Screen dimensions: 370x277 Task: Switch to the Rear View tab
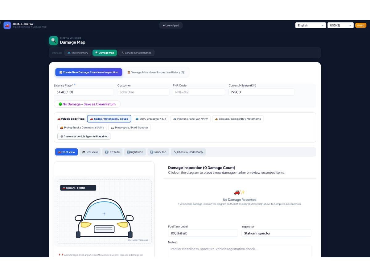click(x=90, y=152)
